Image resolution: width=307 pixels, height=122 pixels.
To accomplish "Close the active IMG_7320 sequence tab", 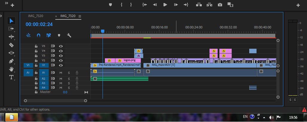I will click(x=56, y=16).
